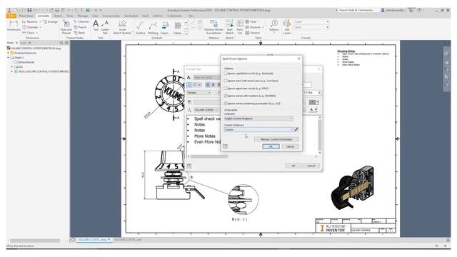Switch to the Sketch ribbon tab

point(58,16)
